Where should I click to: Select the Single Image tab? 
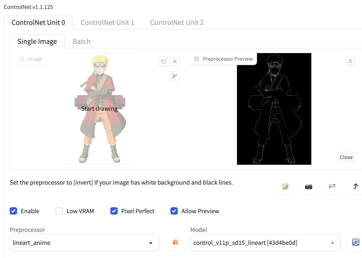37,41
